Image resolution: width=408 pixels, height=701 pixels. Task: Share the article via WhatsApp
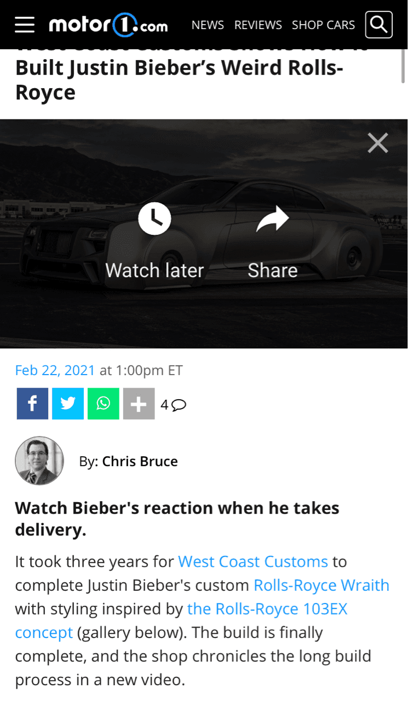104,404
